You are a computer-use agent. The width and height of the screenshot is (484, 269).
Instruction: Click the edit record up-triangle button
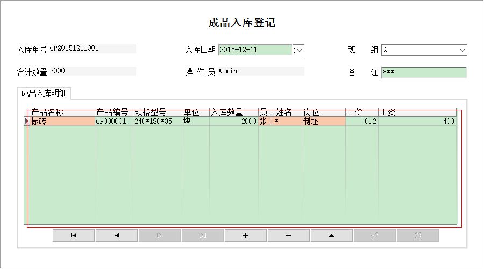[x=331, y=235]
